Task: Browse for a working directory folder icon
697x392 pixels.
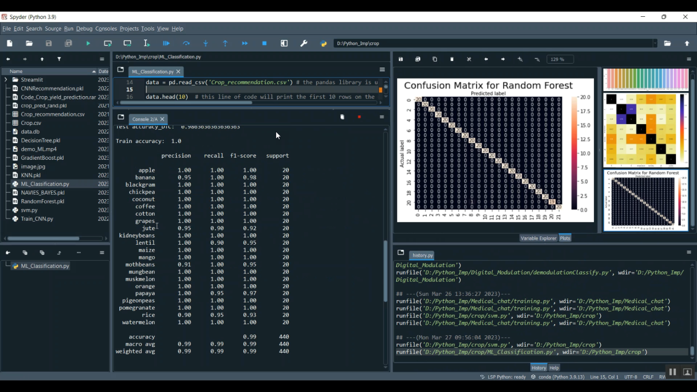Action: coord(668,43)
